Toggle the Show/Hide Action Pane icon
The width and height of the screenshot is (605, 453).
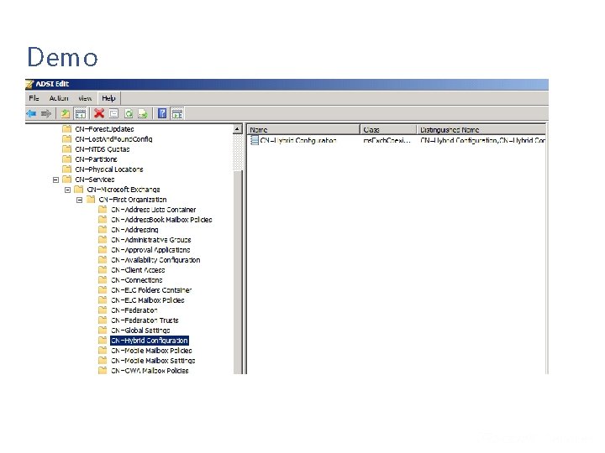coord(177,113)
